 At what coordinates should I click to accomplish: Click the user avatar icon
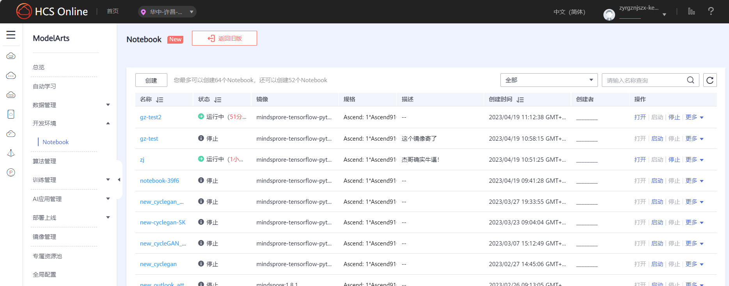tap(609, 15)
